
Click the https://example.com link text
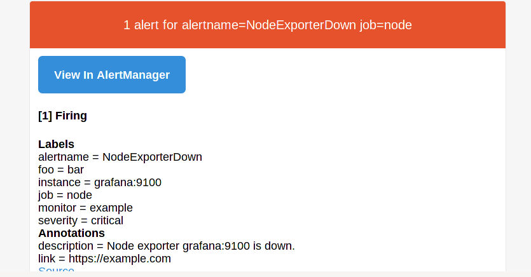click(x=120, y=259)
